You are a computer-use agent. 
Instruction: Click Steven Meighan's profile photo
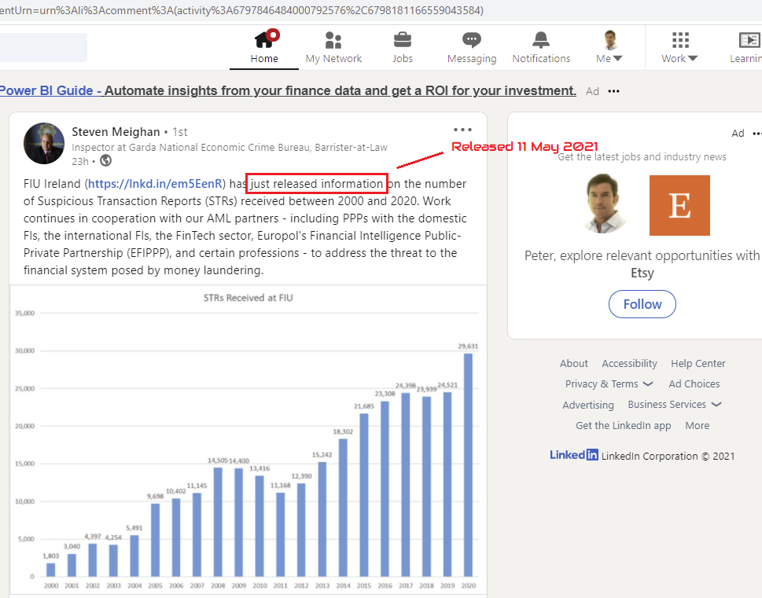tap(44, 143)
